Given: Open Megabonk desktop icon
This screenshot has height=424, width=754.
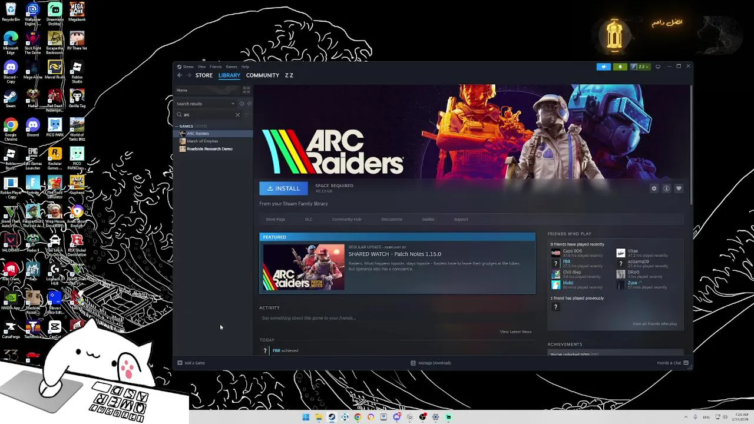Looking at the screenshot, I should 77,12.
